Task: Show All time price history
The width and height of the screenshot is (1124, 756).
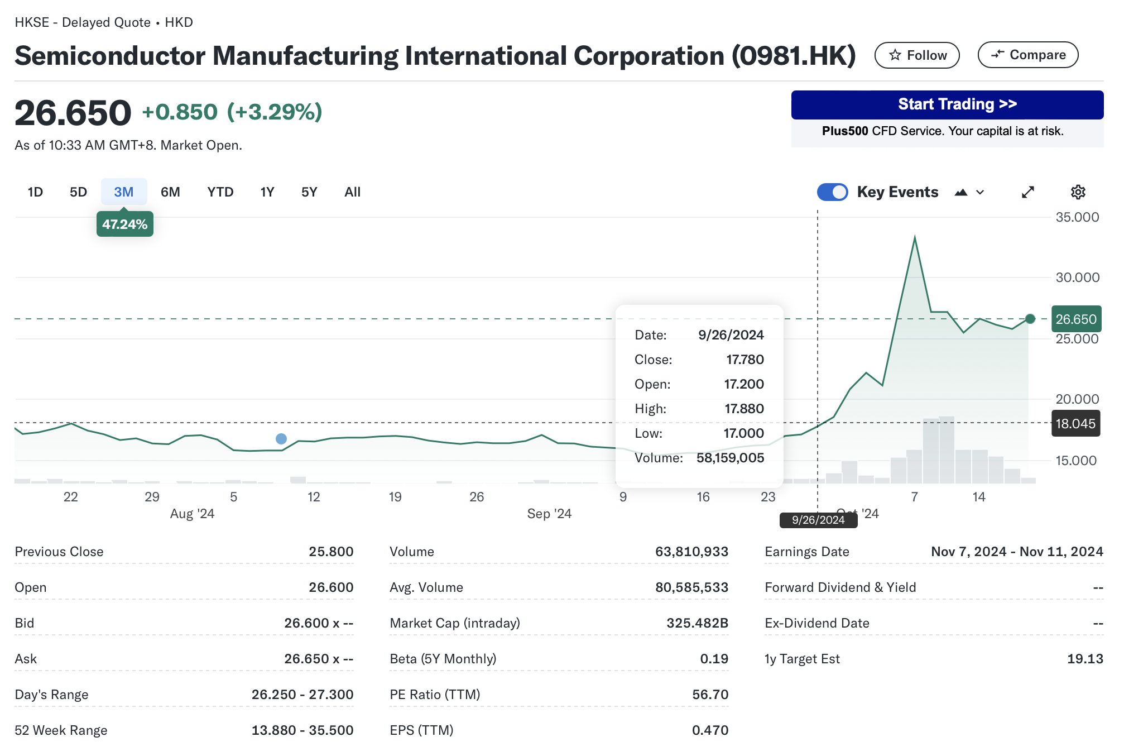Action: (352, 192)
